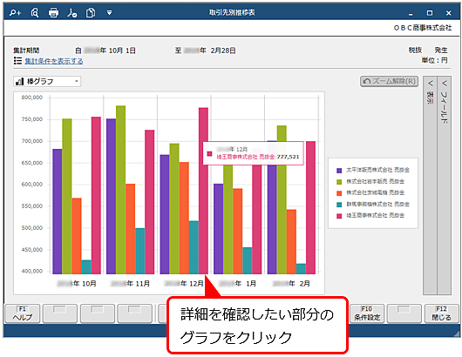Toggle 株式会社岩手販売 green legend entry
The image size is (462, 357).
pyautogui.click(x=370, y=182)
